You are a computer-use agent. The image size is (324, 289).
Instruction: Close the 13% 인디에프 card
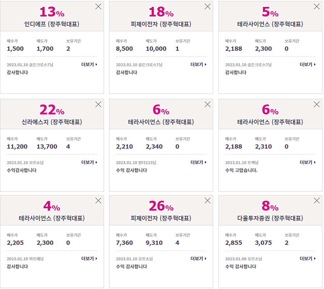(x=98, y=6)
